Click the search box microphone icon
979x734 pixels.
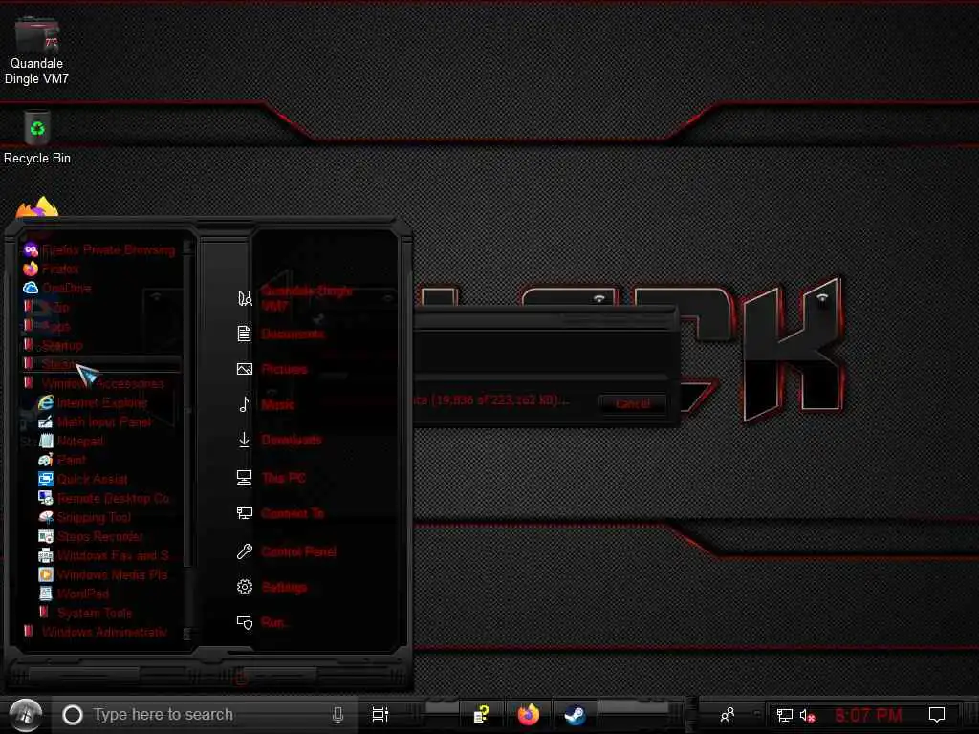tap(337, 715)
